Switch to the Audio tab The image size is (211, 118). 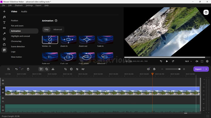click(x=24, y=11)
